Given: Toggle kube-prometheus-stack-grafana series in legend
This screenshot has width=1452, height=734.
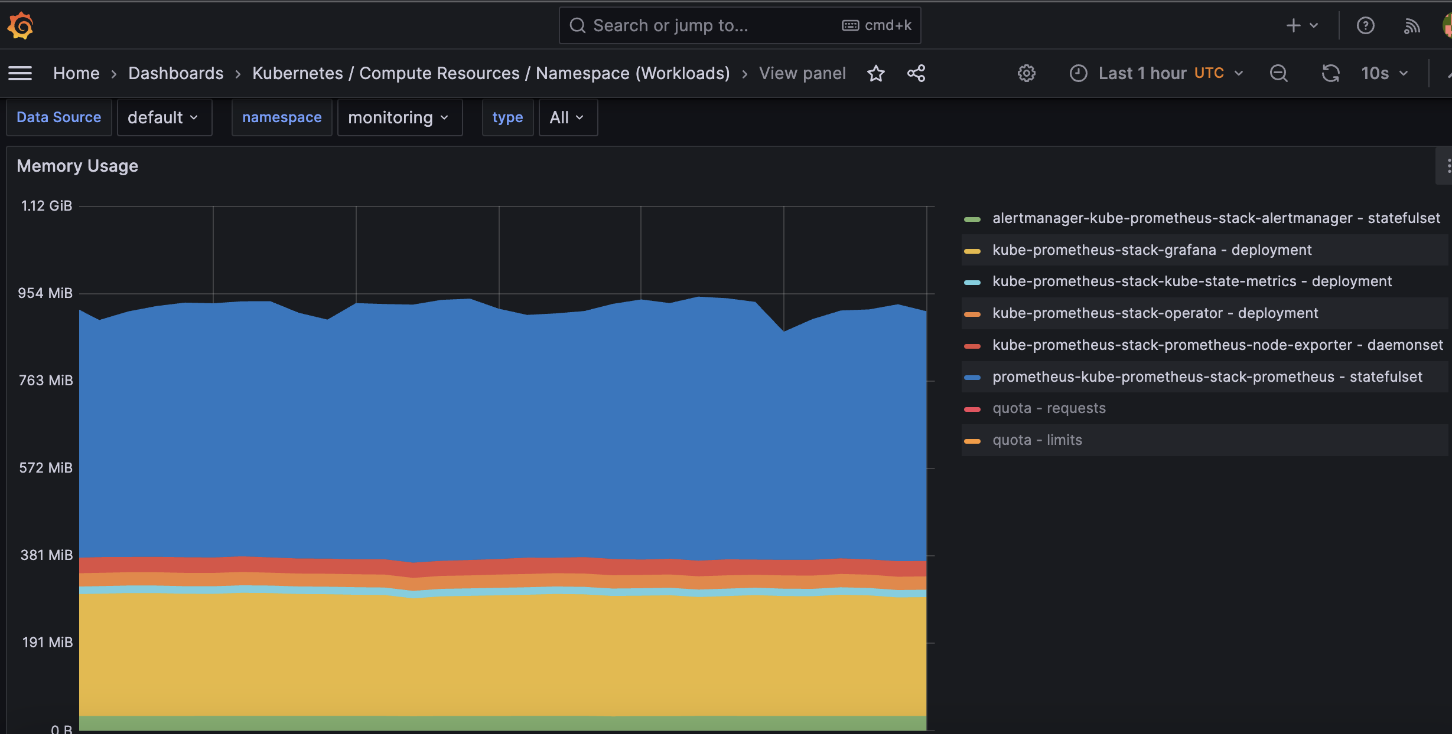Looking at the screenshot, I should click(x=1151, y=250).
